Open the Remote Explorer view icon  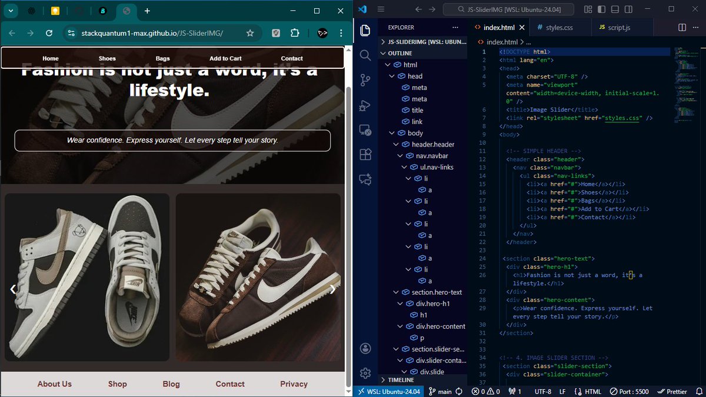[x=365, y=130]
